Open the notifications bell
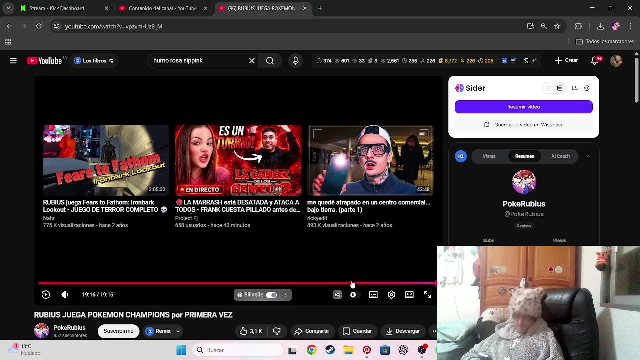Screen dimensions: 640x360 (x=595, y=61)
